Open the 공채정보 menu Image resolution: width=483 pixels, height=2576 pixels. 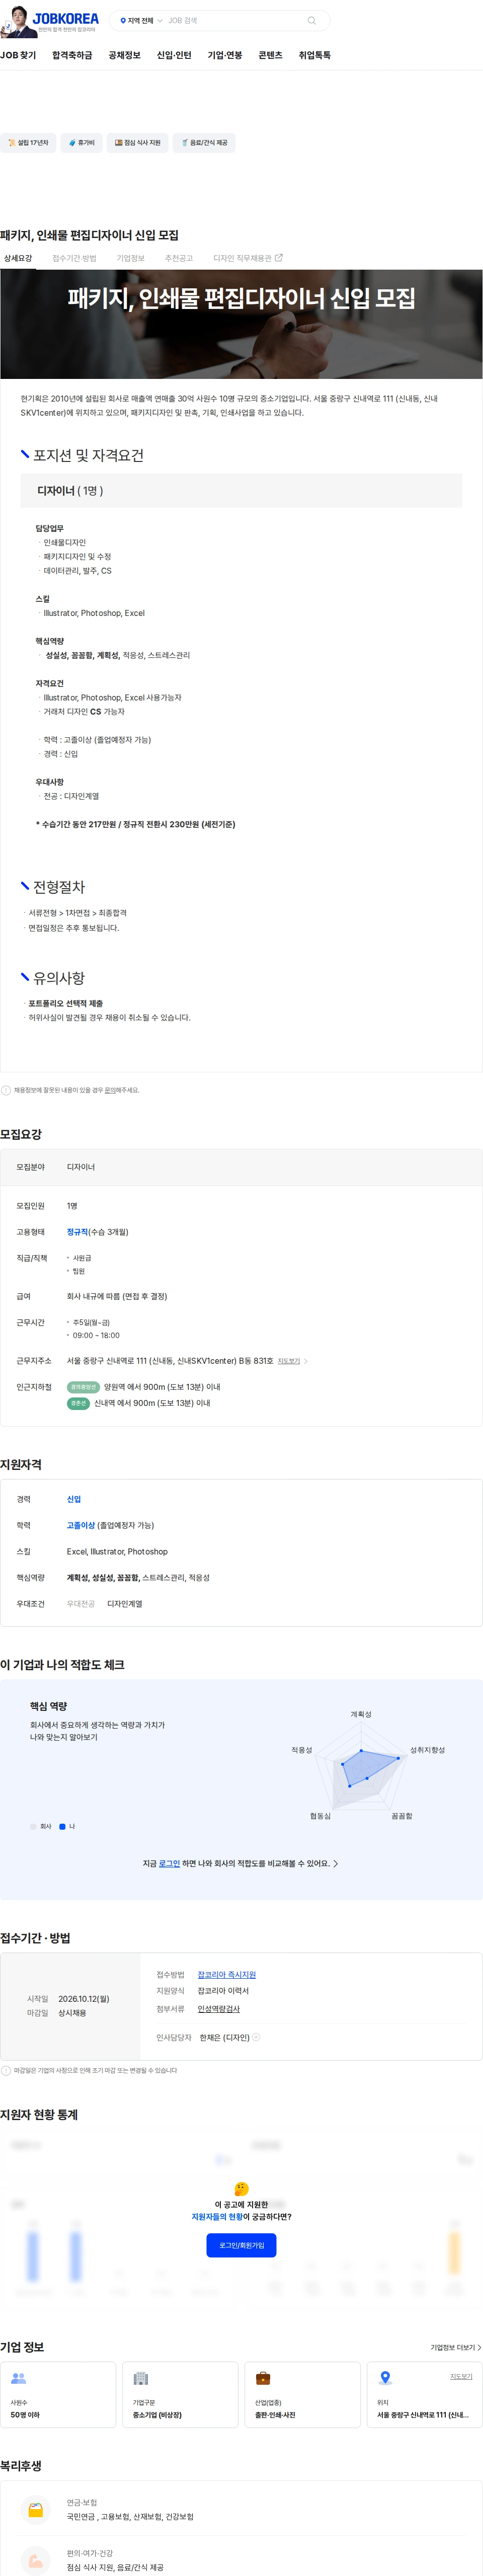[125, 55]
